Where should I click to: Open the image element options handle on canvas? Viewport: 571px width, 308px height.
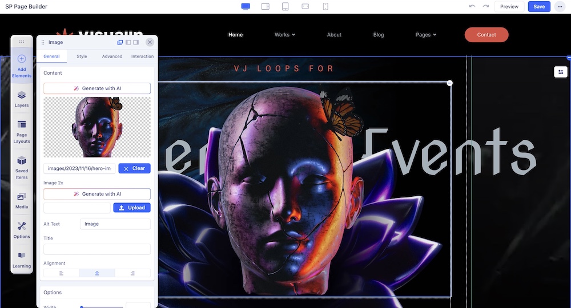point(450,83)
